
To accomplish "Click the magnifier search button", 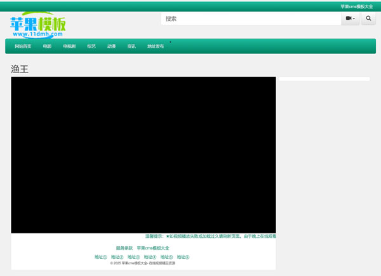I will click(368, 18).
